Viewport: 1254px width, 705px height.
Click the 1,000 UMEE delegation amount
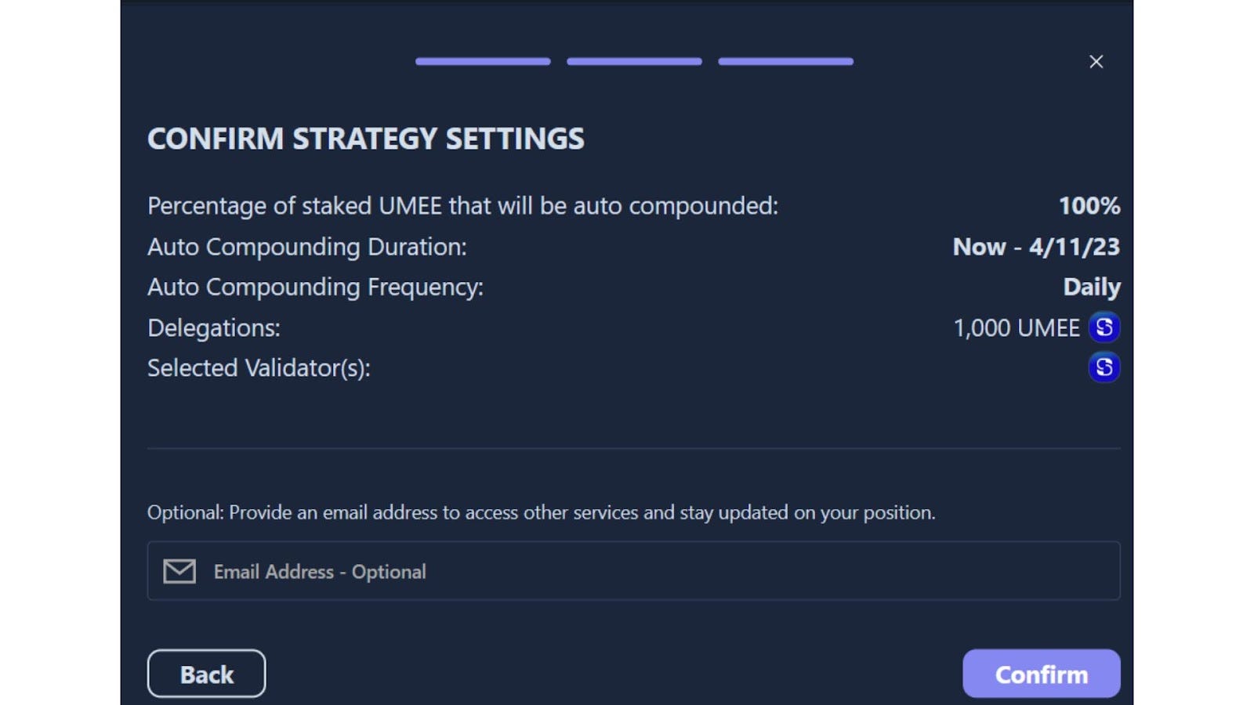[x=1016, y=327]
